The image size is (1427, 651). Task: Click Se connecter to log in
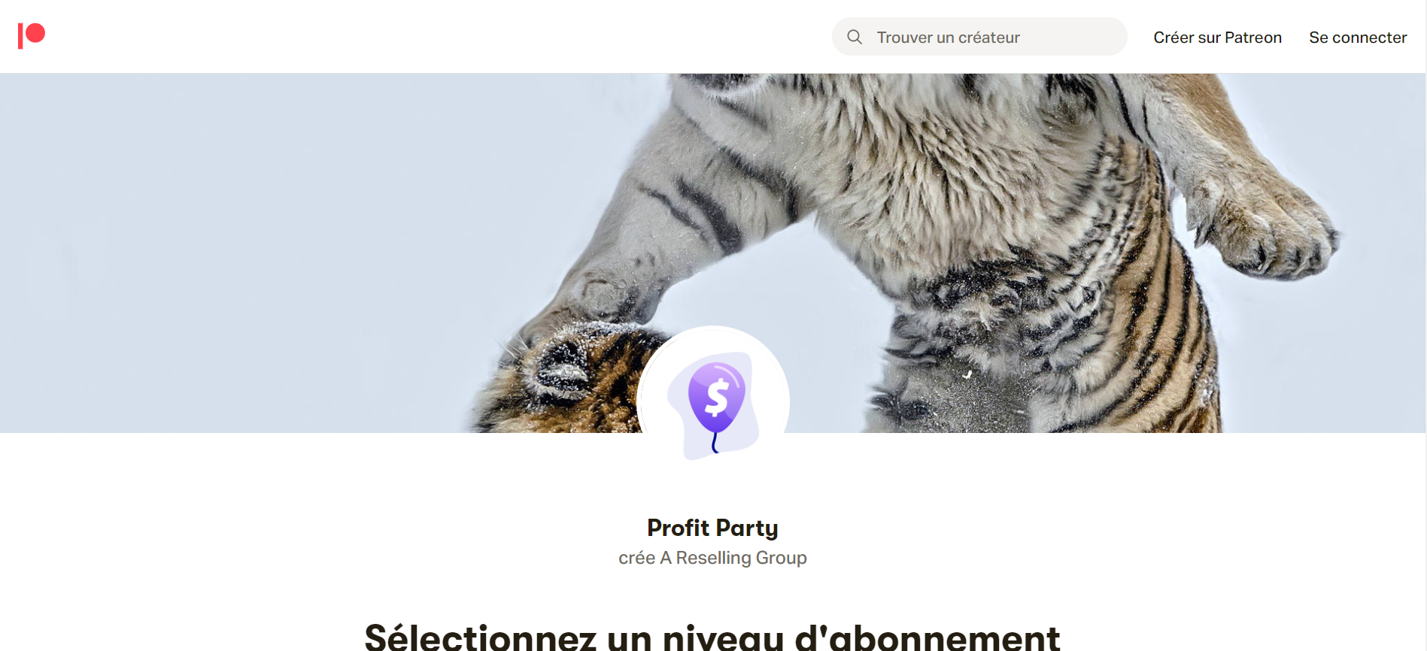[x=1358, y=38]
